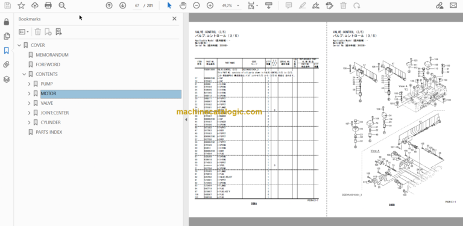
Task: Zoom out with the minus circle button
Action: pos(197,5)
